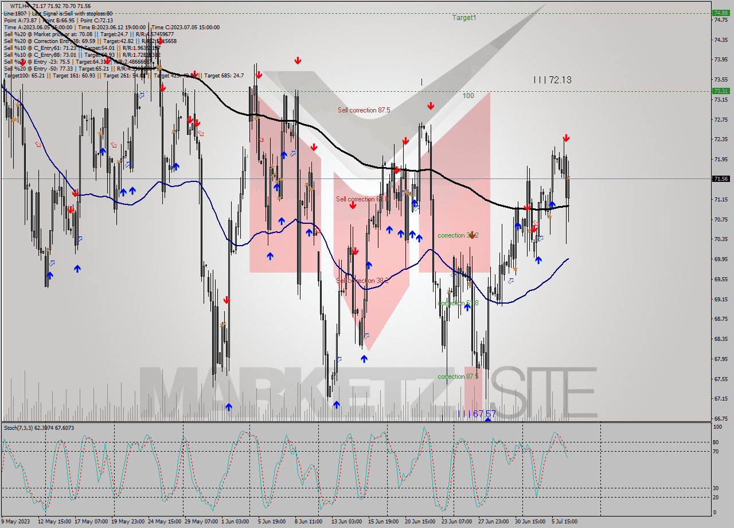Click the '29 May 07:00' date label
This screenshot has width=734, height=528.
tap(202, 521)
